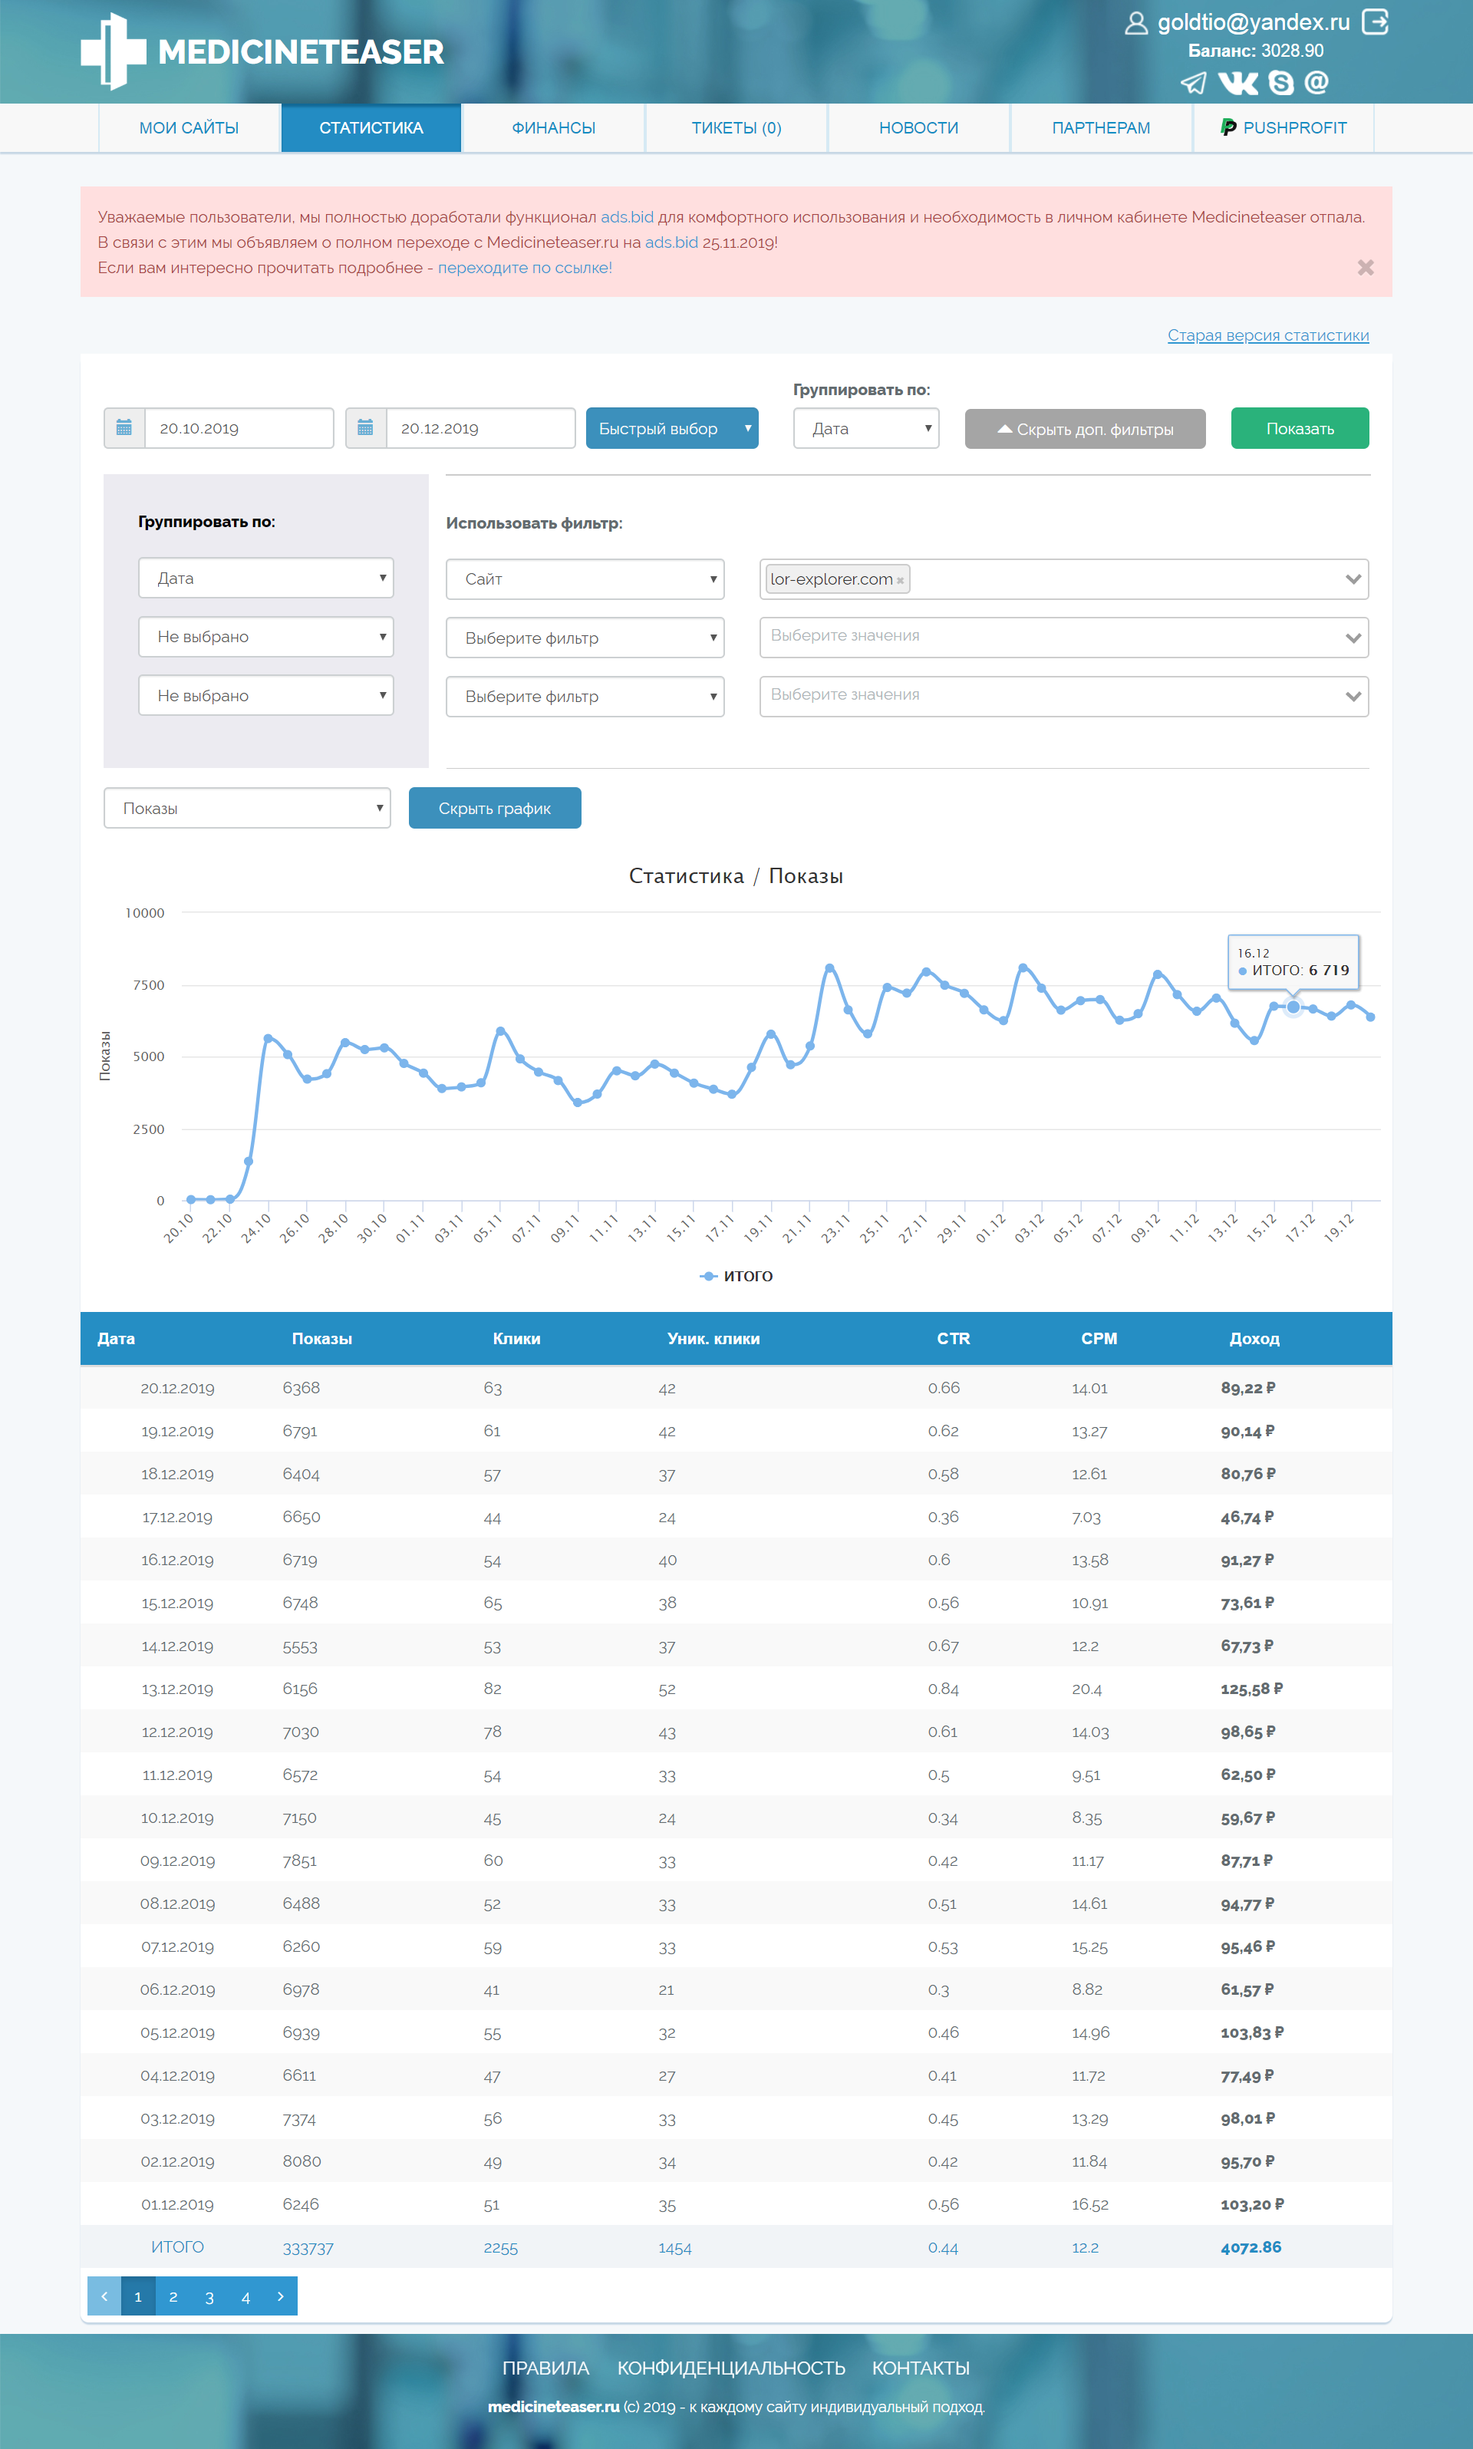
Task: Open the VK social icon
Action: tap(1237, 84)
